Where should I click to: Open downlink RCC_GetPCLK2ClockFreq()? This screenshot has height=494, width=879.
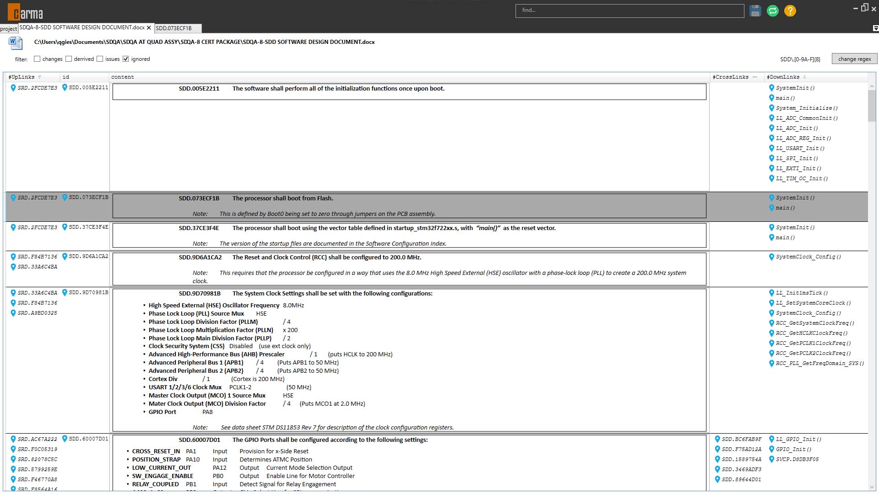pos(813,353)
